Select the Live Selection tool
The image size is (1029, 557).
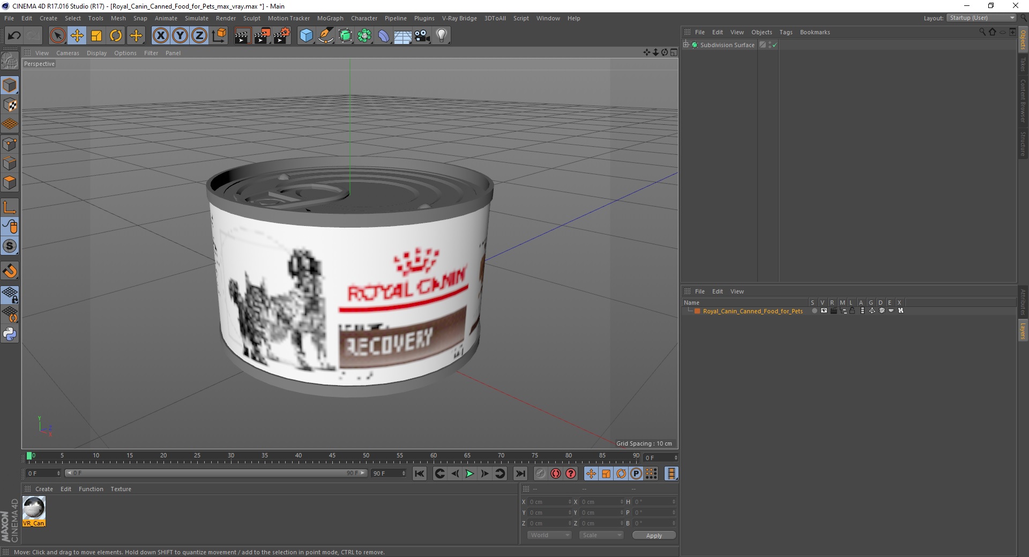pyautogui.click(x=57, y=36)
